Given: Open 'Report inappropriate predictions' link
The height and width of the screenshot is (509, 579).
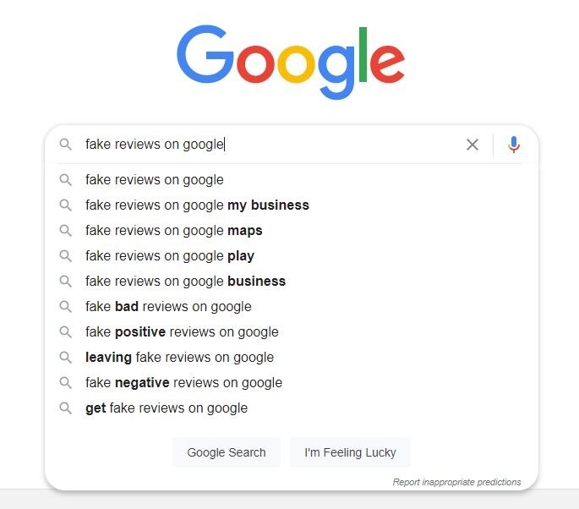Looking at the screenshot, I should pyautogui.click(x=456, y=482).
